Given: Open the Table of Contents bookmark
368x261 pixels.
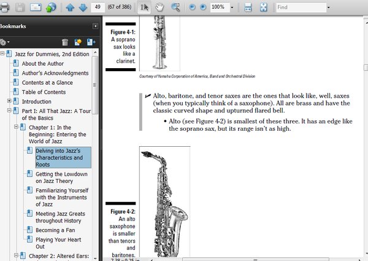Looking at the screenshot, I should tap(44, 92).
